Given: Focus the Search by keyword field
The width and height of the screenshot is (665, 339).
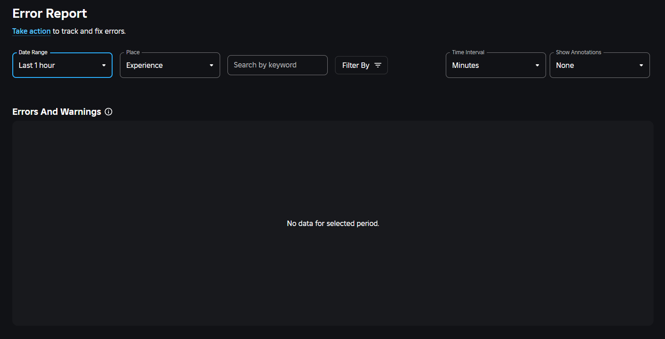Looking at the screenshot, I should pyautogui.click(x=278, y=65).
